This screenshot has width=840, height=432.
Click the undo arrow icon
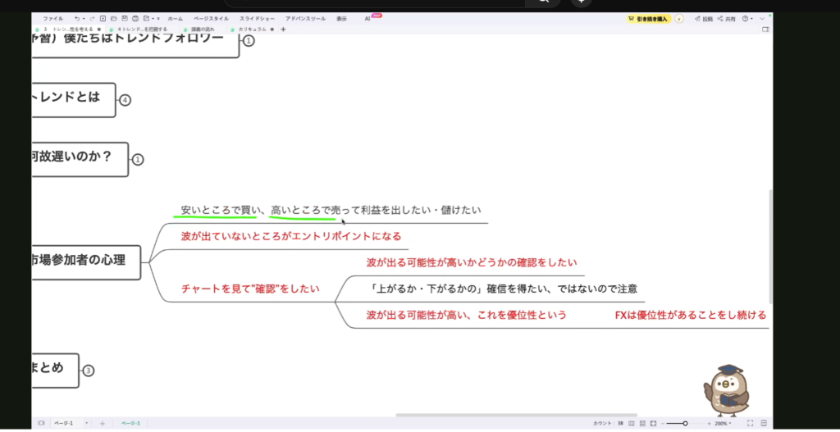(x=77, y=18)
